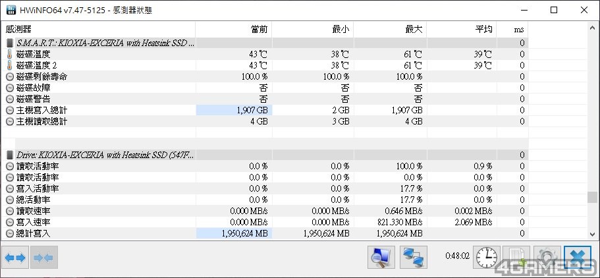Open the sensor search magnifier button

pos(381,258)
